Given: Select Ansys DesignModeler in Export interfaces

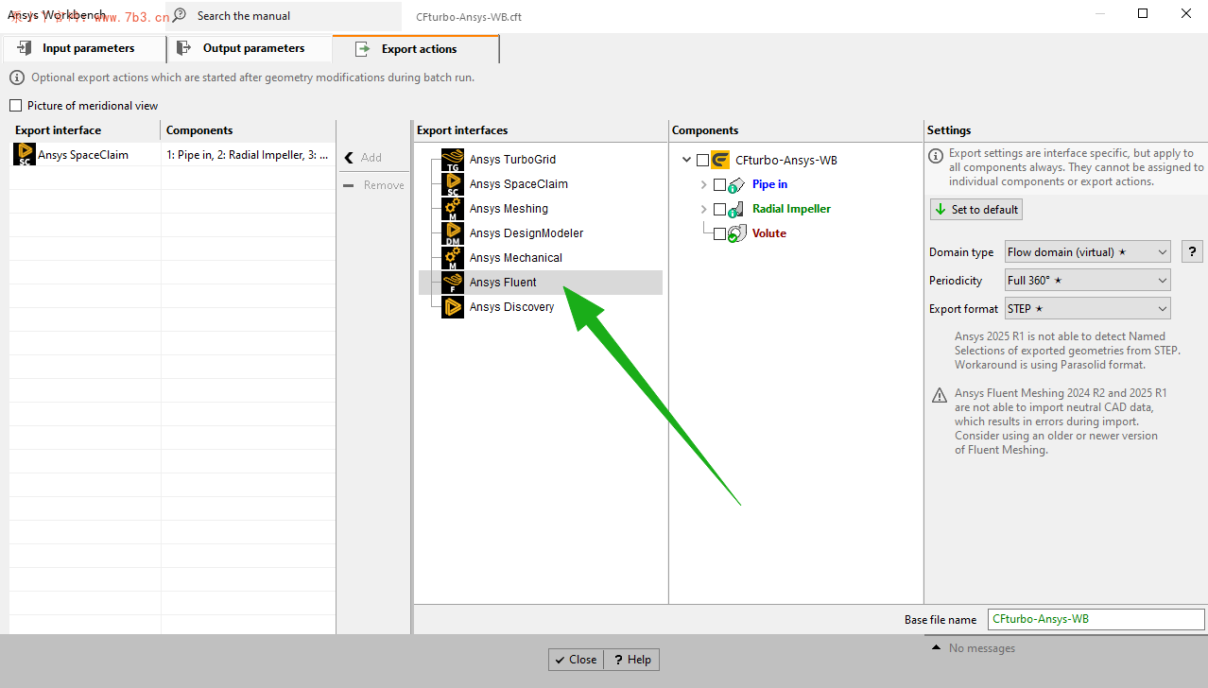Looking at the screenshot, I should (526, 233).
